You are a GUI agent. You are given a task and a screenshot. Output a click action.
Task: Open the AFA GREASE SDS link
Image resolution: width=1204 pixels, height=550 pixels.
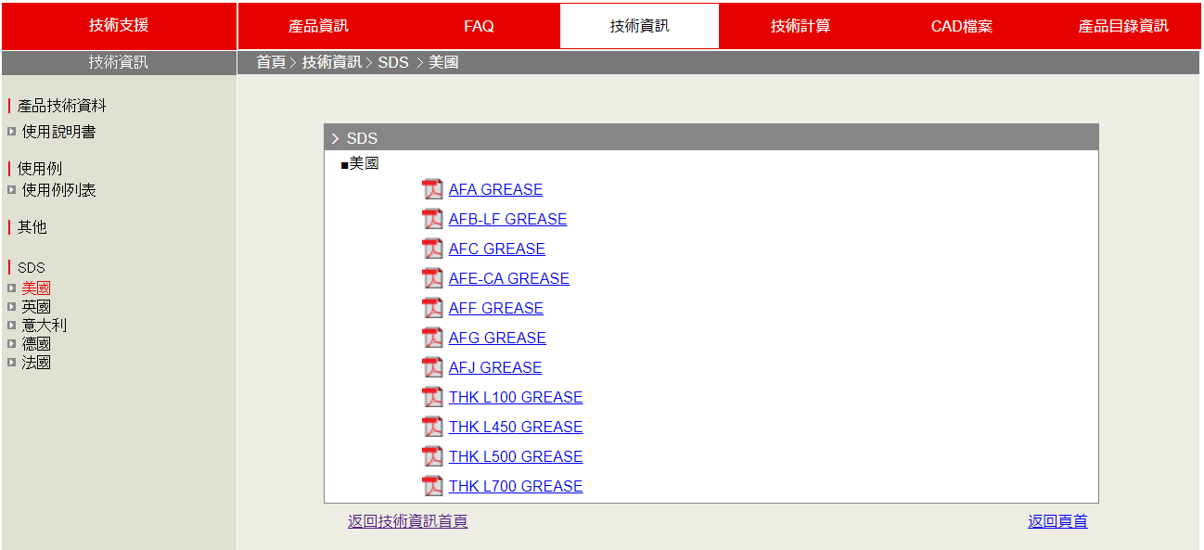(x=495, y=189)
